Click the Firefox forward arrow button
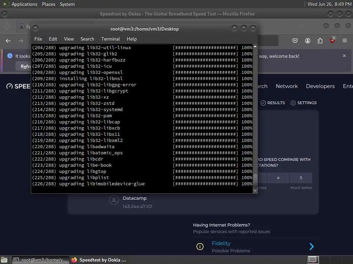The width and height of the screenshot is (353, 264). tap(21, 41)
